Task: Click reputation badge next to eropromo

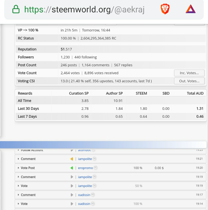Action: click(x=95, y=167)
